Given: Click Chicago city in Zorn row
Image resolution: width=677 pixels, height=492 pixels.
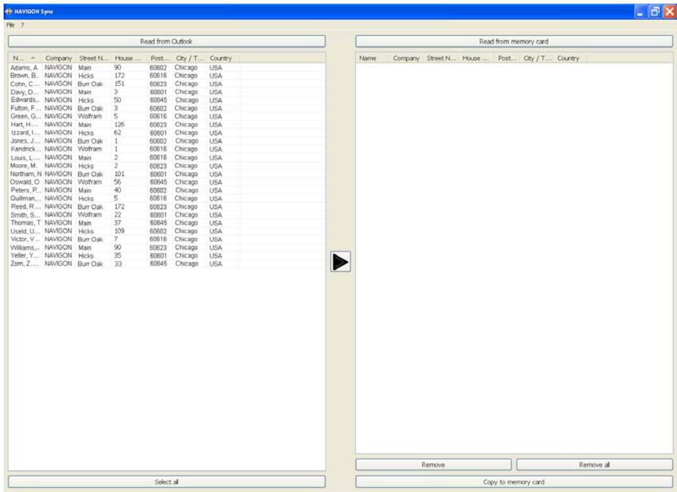Looking at the screenshot, I should point(187,264).
